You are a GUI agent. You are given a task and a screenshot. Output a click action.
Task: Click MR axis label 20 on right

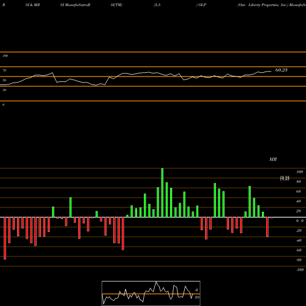pyautogui.click(x=299, y=211)
